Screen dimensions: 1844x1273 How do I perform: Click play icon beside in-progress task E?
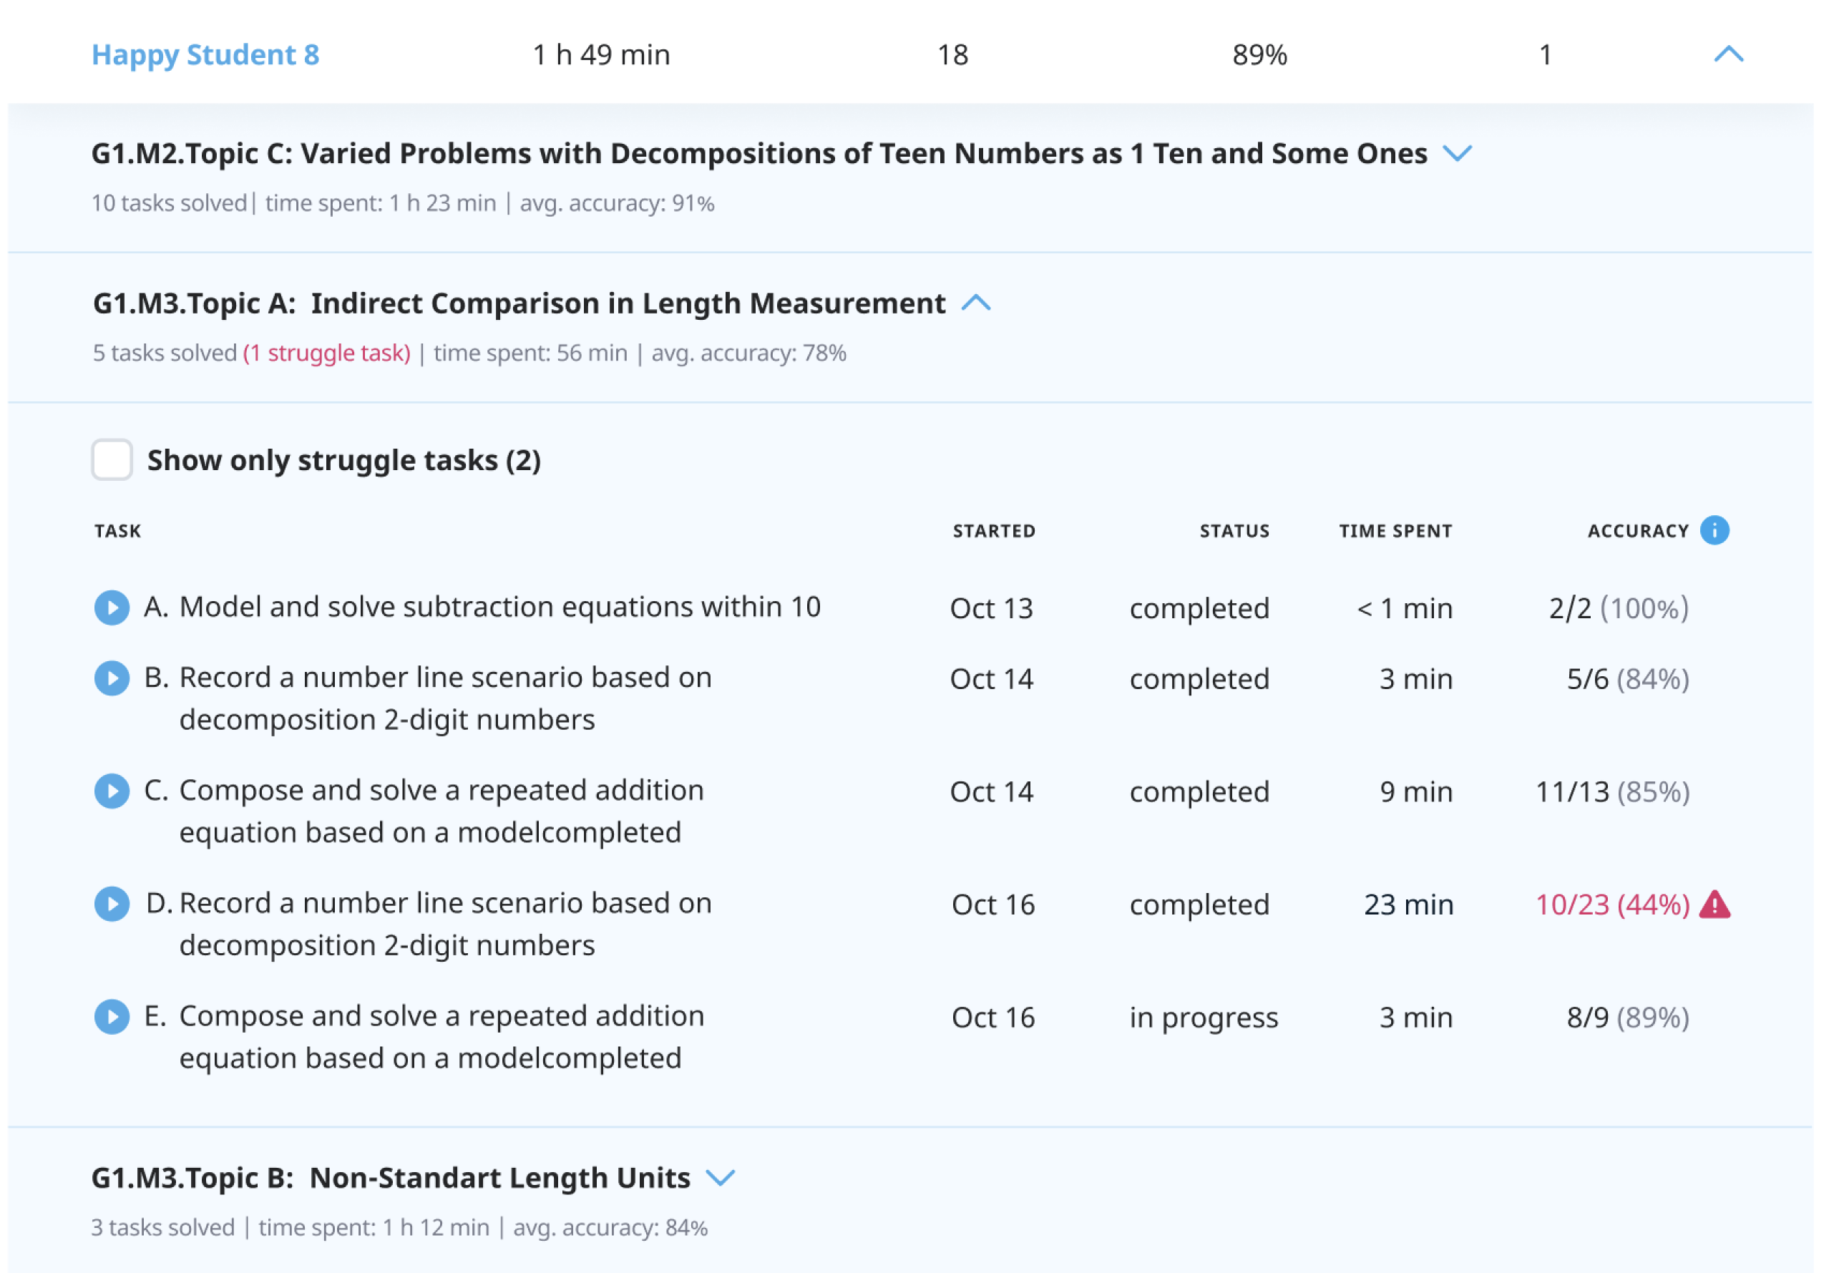(x=112, y=1017)
